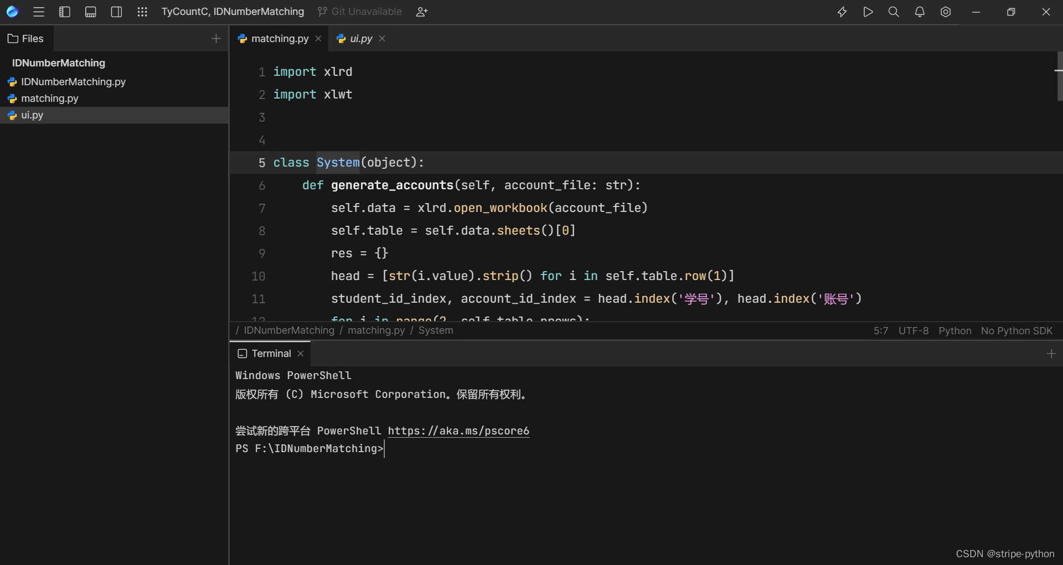
Task: Toggle the right panel visibility
Action: click(116, 12)
